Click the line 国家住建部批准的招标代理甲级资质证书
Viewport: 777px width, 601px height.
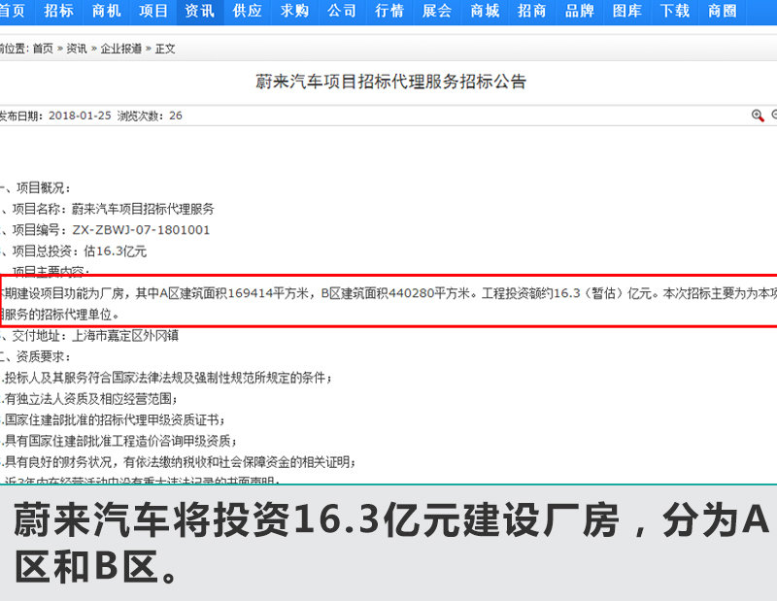coord(113,420)
